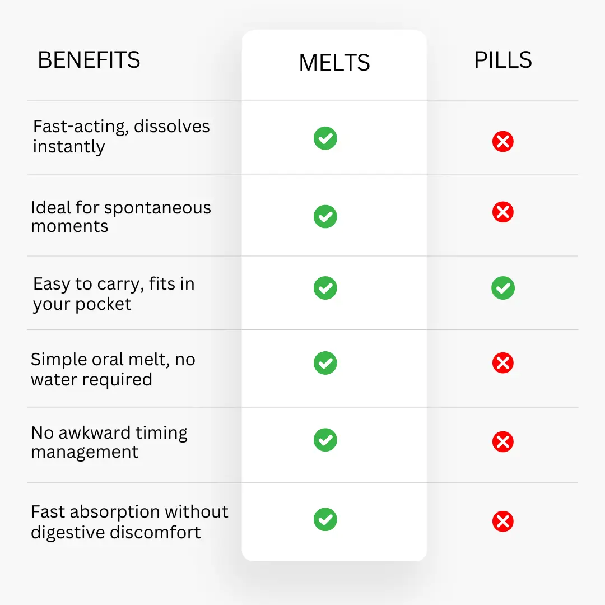Select the MELTS column header
The height and width of the screenshot is (605, 605).
[334, 63]
